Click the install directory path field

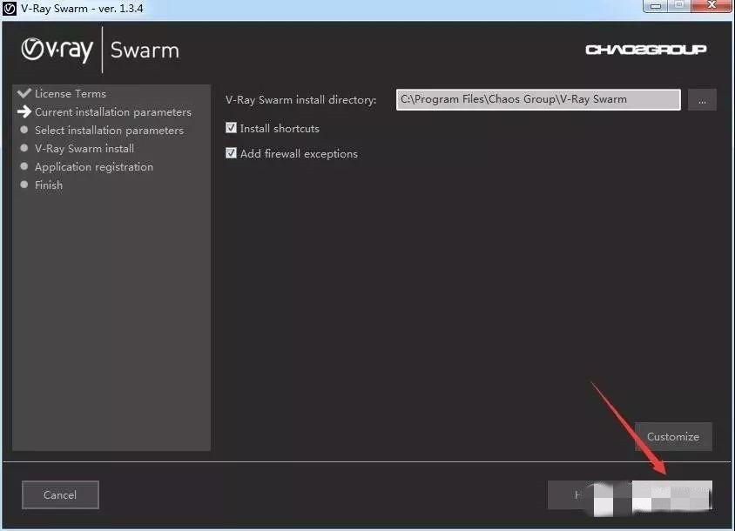(x=537, y=99)
